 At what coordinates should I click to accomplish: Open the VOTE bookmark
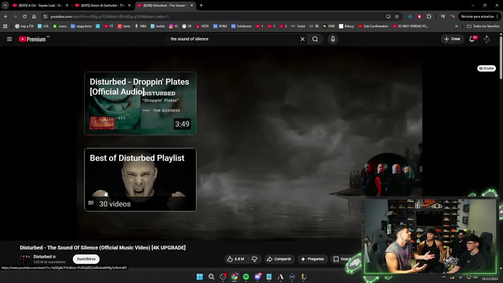point(202,26)
